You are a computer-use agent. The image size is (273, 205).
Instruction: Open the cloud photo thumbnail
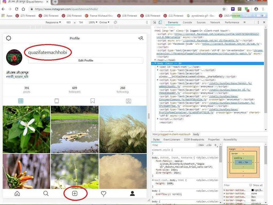pos(123,171)
